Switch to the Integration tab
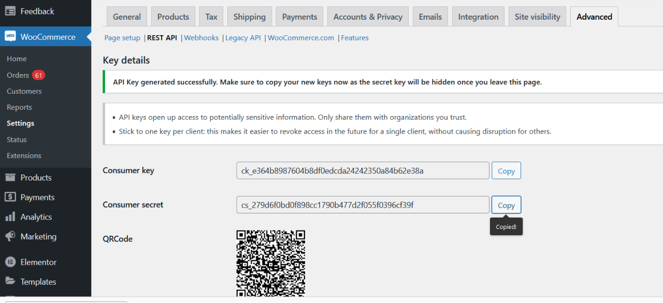 point(478,17)
